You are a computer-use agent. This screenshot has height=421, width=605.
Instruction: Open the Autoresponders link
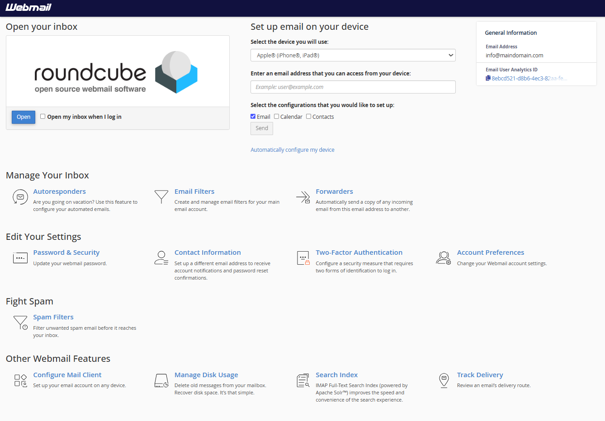pos(59,192)
